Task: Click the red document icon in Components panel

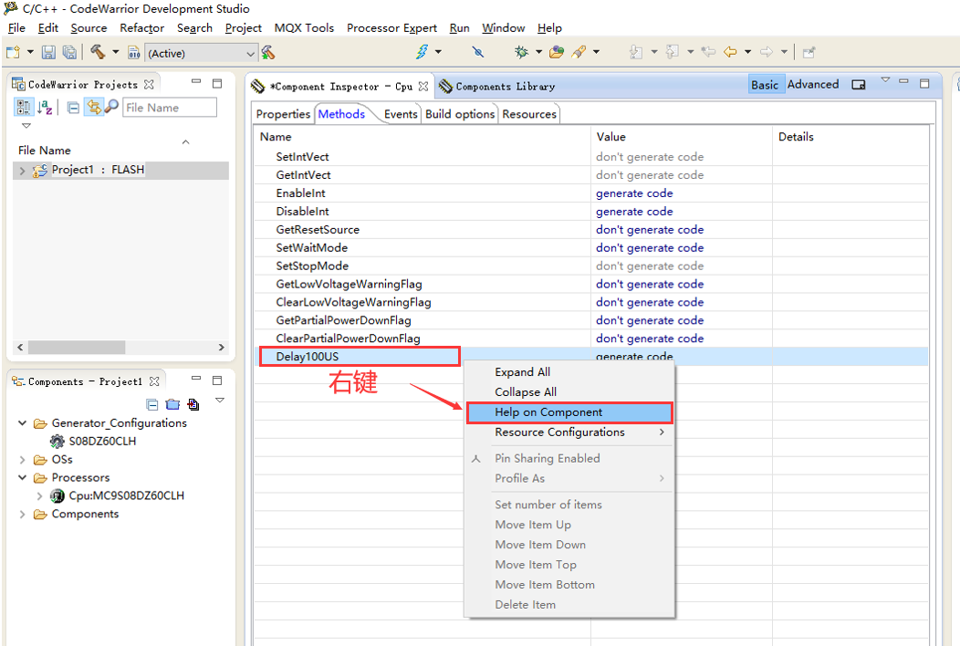Action: tap(193, 404)
